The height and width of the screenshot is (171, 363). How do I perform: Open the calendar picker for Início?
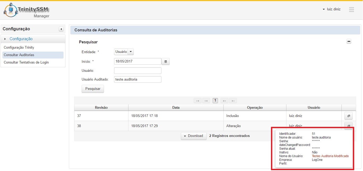click(x=165, y=61)
